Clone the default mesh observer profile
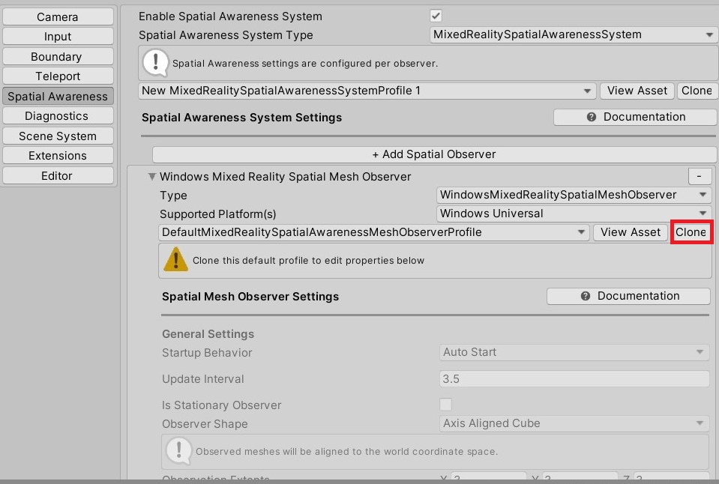 [691, 232]
